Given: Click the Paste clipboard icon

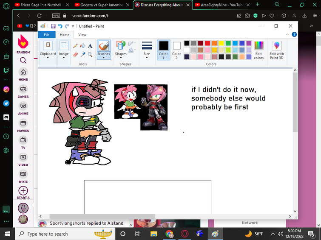Looking at the screenshot, I should pos(48,45).
